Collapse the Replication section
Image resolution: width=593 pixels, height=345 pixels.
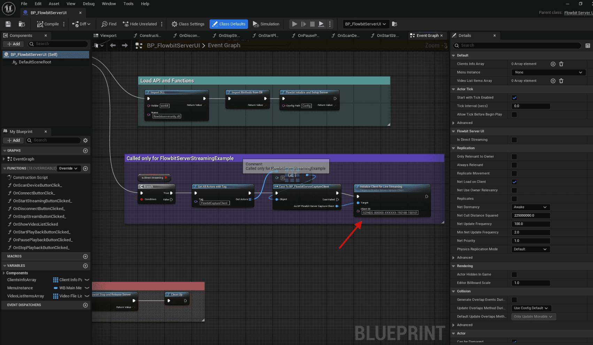click(x=453, y=148)
